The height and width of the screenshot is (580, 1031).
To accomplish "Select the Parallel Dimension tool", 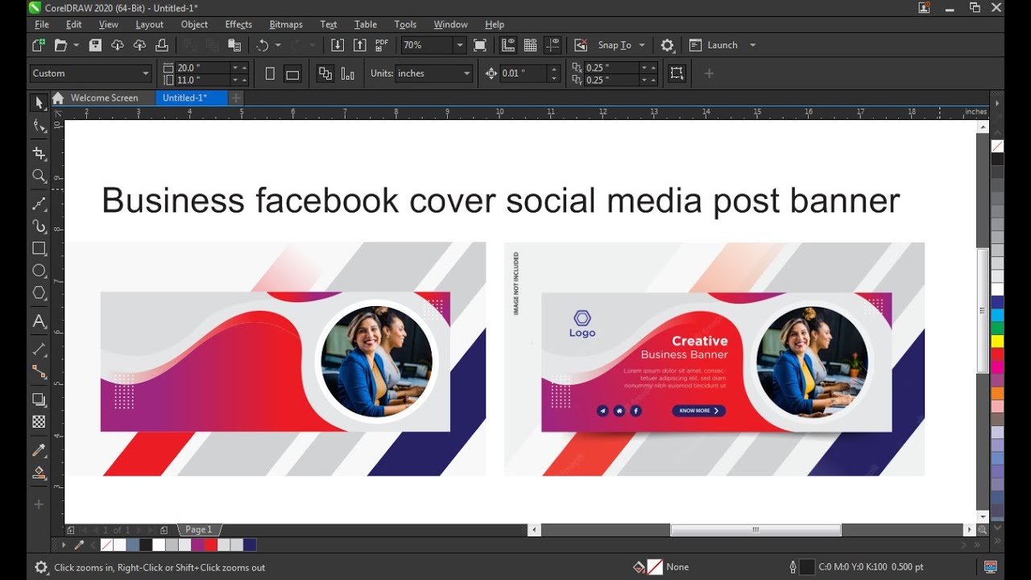I will [x=39, y=349].
